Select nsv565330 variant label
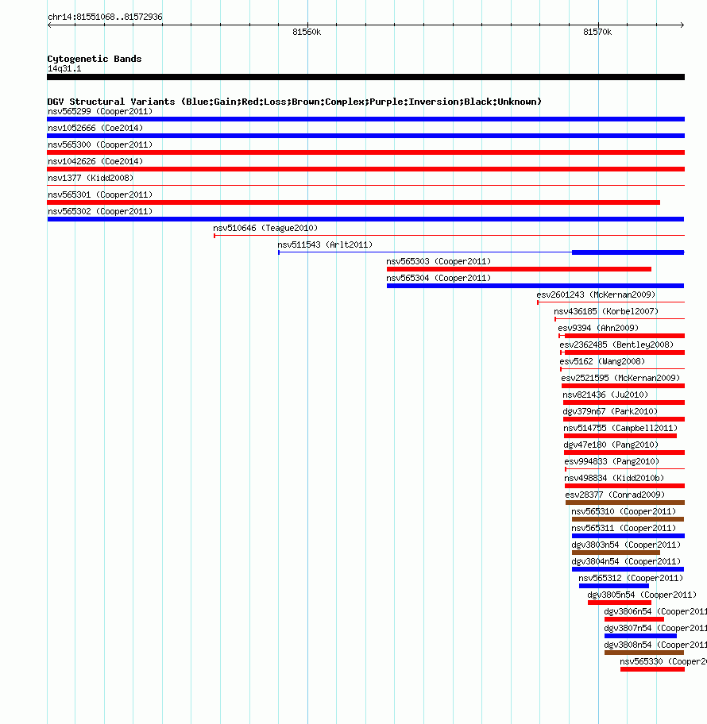Viewport: 707px width, 724px height. click(x=663, y=661)
